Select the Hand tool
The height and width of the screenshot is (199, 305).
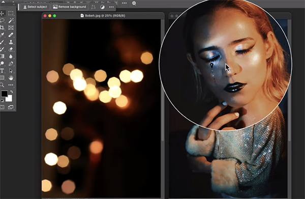pos(11,78)
